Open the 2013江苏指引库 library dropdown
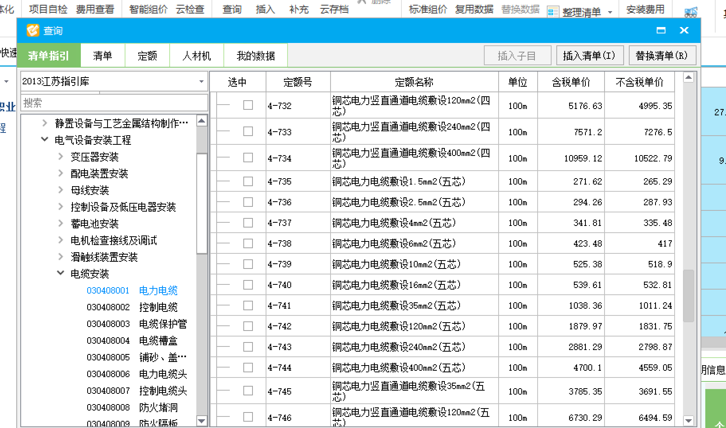Screen dimensions: 726x428 [x=202, y=82]
